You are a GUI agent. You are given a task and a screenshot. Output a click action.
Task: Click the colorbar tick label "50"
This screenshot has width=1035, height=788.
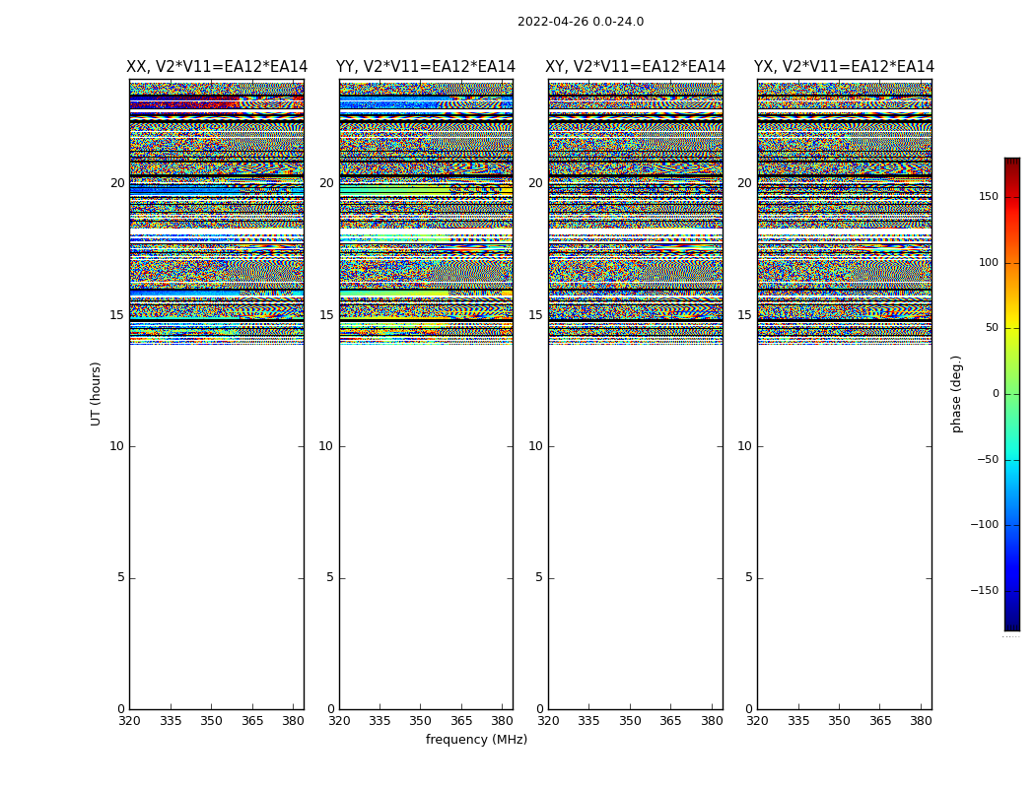pos(992,328)
